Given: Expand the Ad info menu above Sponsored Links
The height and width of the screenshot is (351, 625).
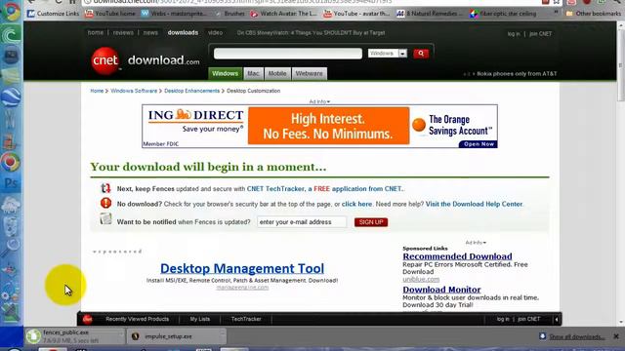Looking at the screenshot, I should click(476, 243).
